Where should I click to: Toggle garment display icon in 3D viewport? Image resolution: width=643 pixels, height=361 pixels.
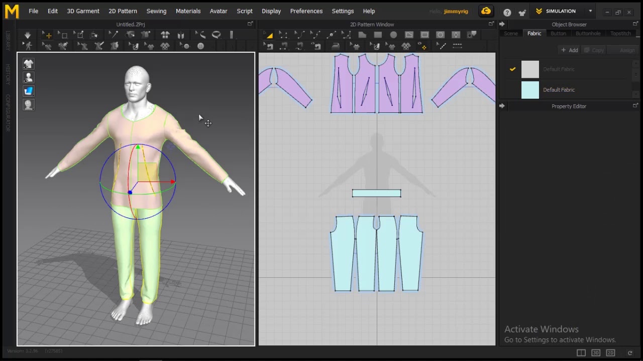point(28,64)
